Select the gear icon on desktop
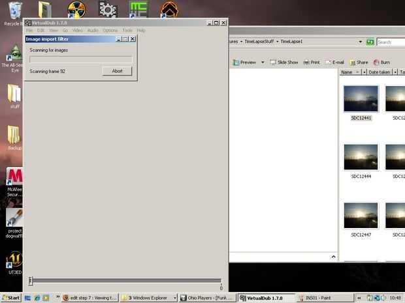Viewport: 405px width, 303px height. [x=108, y=9]
